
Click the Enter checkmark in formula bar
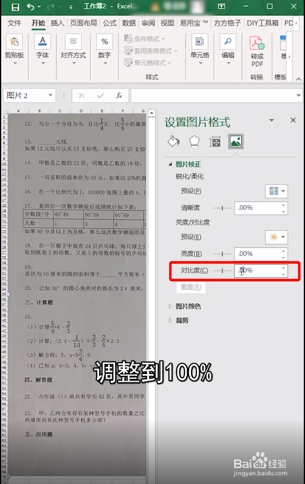(x=100, y=96)
